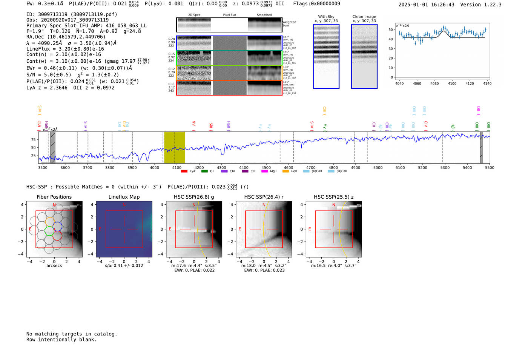Click the 'Smoothed' column header
This screenshot has height=360, width=528.
point(264,15)
